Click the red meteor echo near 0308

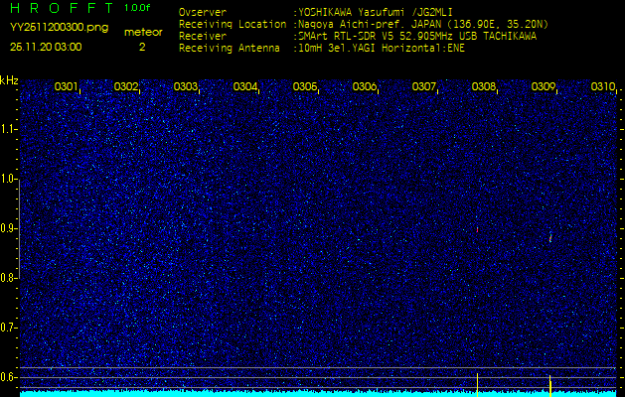[x=477, y=229]
